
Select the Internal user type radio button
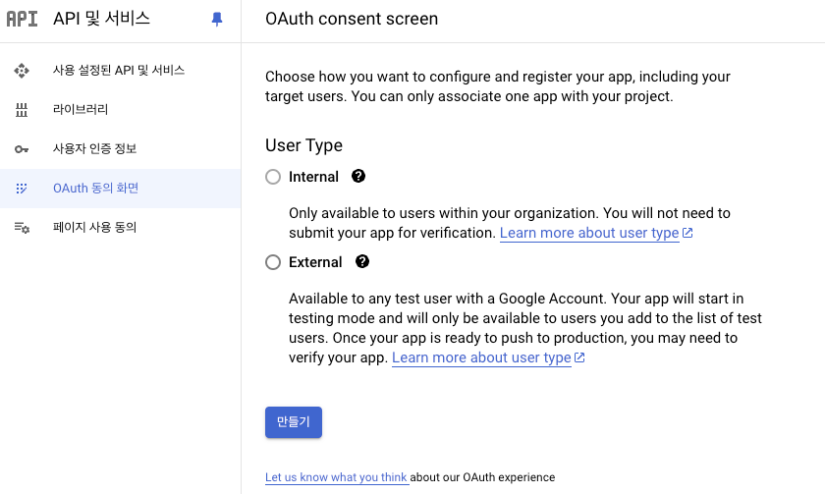point(273,177)
